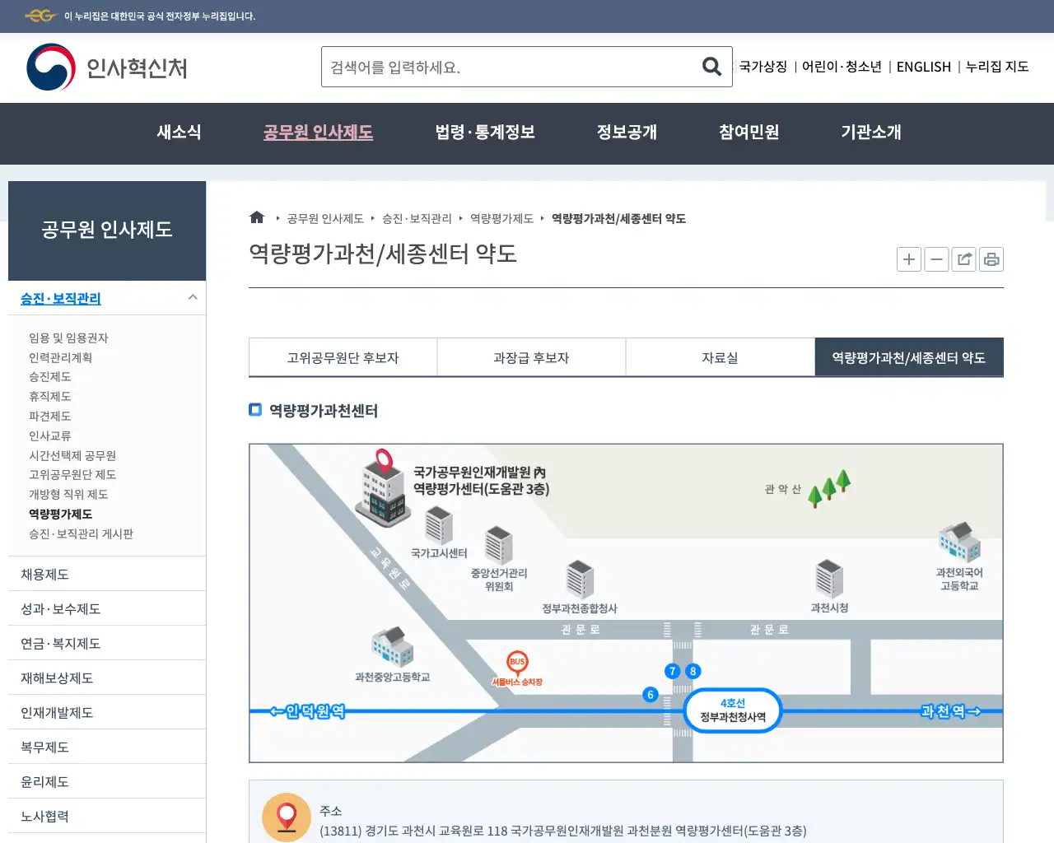Expand 노사협력 sidebar section
Image resolution: width=1054 pixels, height=843 pixels.
coord(107,816)
